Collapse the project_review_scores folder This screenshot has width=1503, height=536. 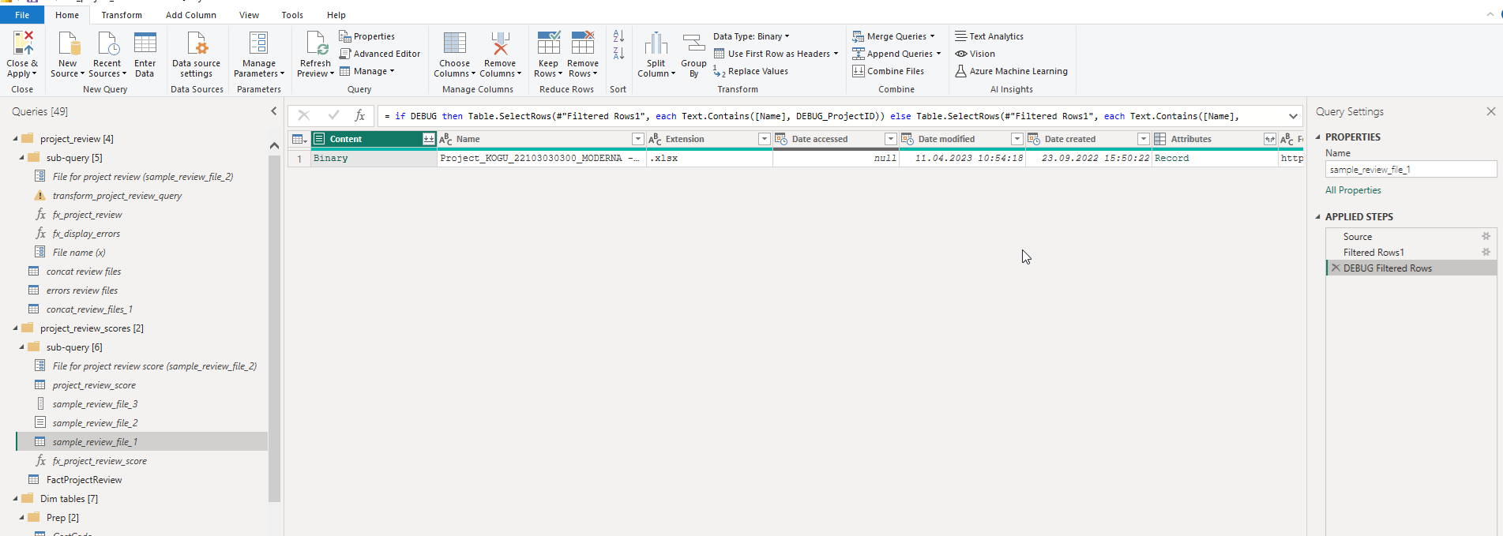[x=15, y=328]
